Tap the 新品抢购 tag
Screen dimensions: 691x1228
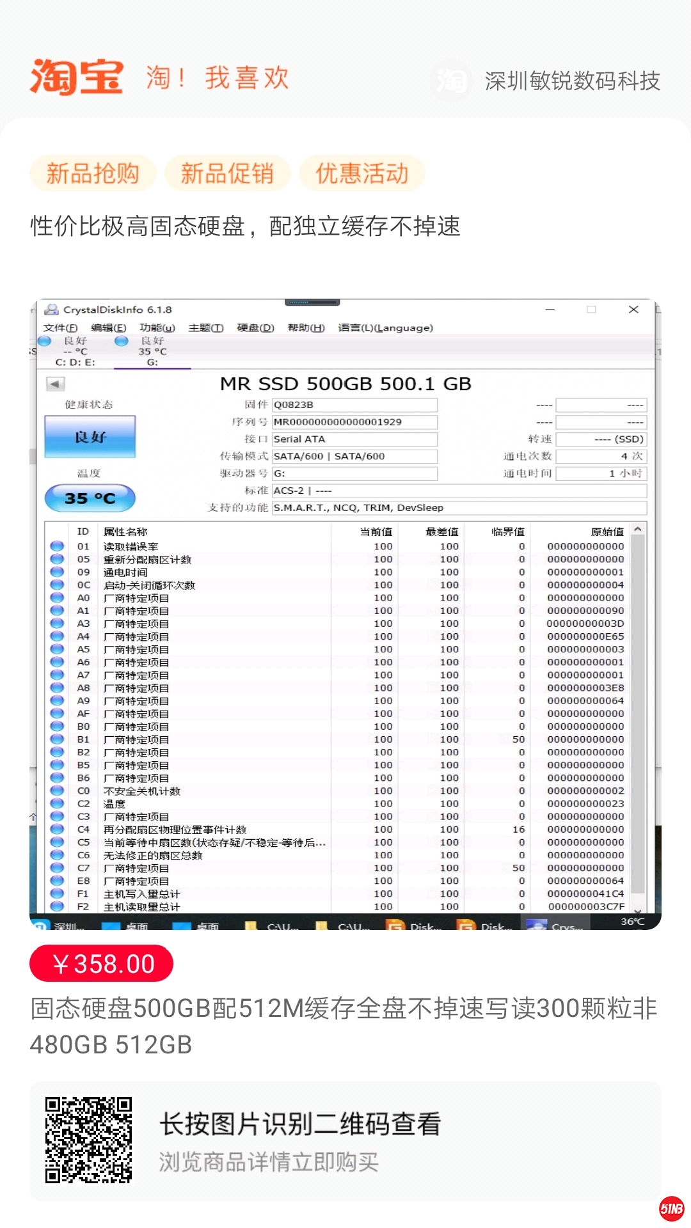(93, 173)
